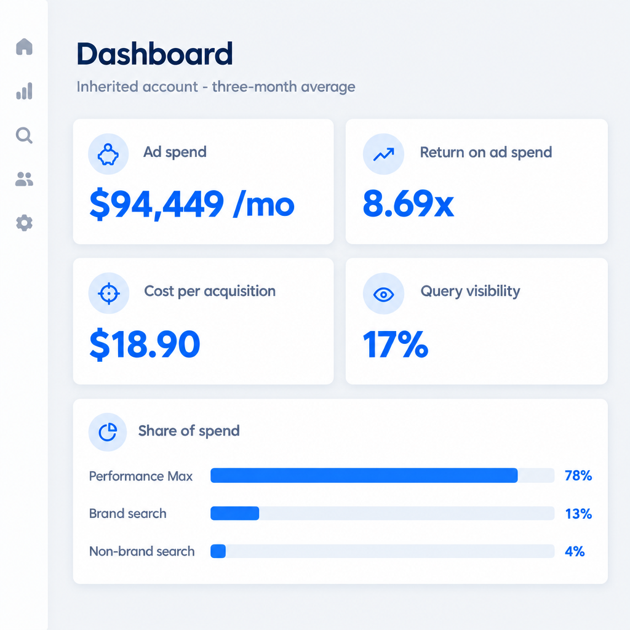This screenshot has width=630, height=630.
Task: Open the Home sidebar icon
Action: [24, 47]
